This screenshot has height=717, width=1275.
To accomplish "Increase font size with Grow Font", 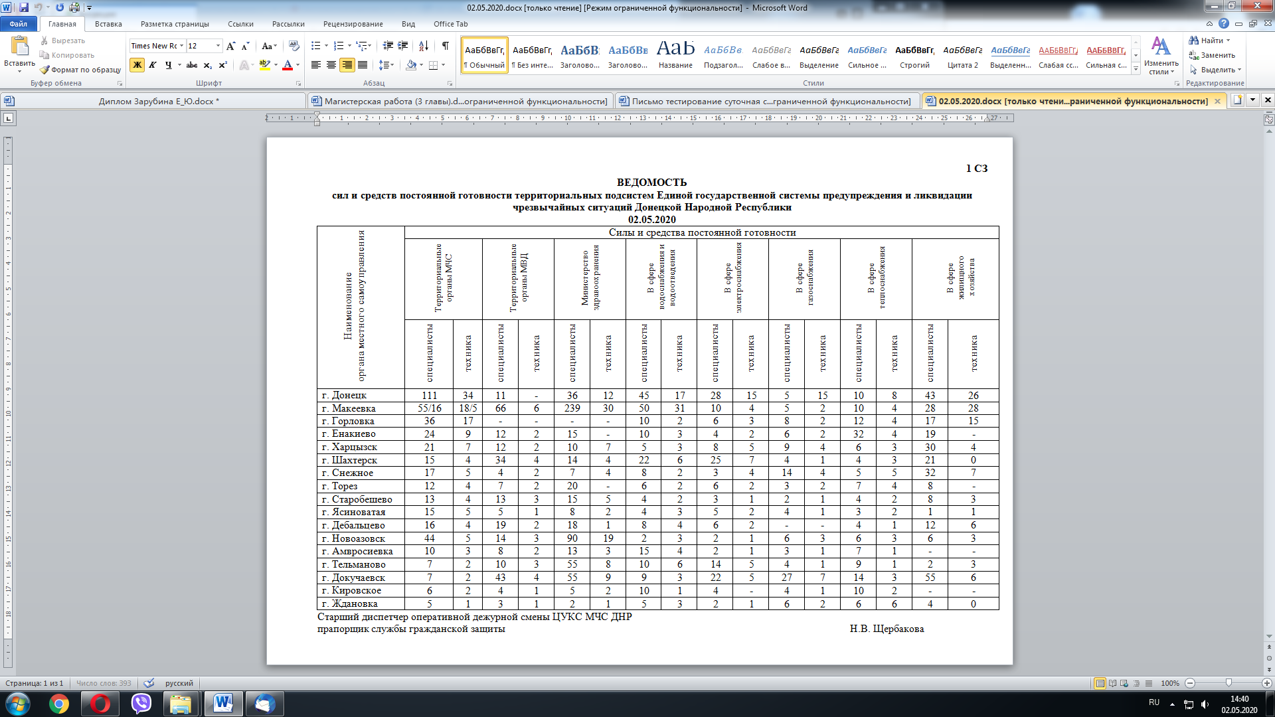I will 231,46.
